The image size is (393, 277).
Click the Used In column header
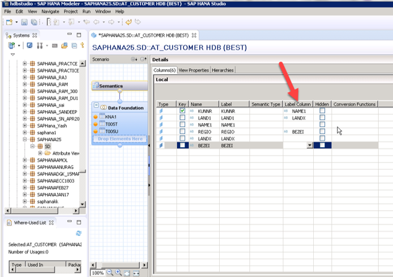(45, 265)
